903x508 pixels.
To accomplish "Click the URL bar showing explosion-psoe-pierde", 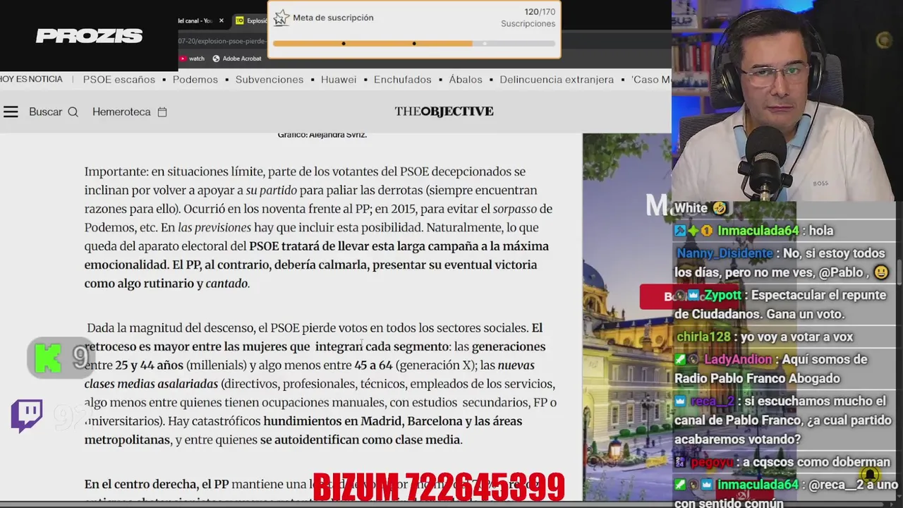I will (x=223, y=41).
